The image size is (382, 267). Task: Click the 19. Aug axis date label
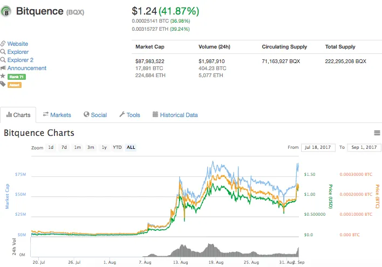pos(216,262)
